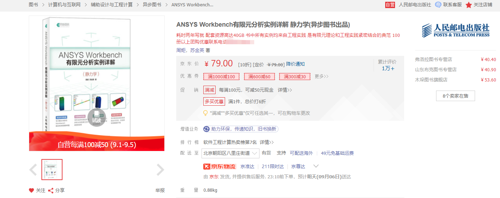Click author link 周炬
Image resolution: width=500 pixels, height=198 pixels.
coord(181,50)
